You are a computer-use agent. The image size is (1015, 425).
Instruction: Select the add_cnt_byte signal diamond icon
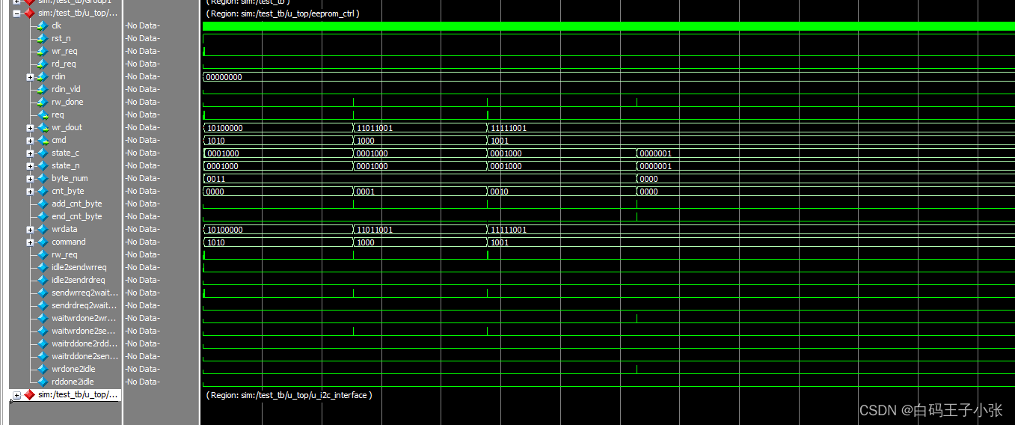click(43, 204)
